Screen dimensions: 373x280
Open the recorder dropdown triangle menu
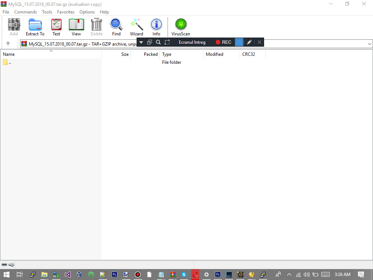pos(141,42)
